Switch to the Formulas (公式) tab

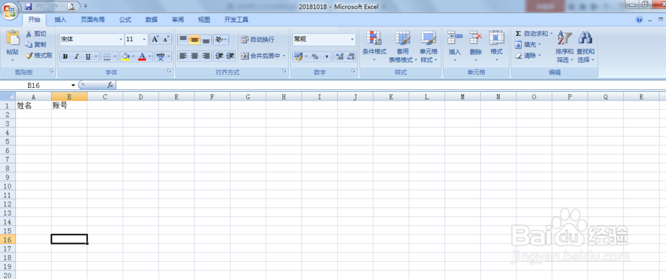125,20
